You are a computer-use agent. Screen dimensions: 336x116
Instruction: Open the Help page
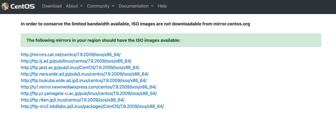coord(162,6)
